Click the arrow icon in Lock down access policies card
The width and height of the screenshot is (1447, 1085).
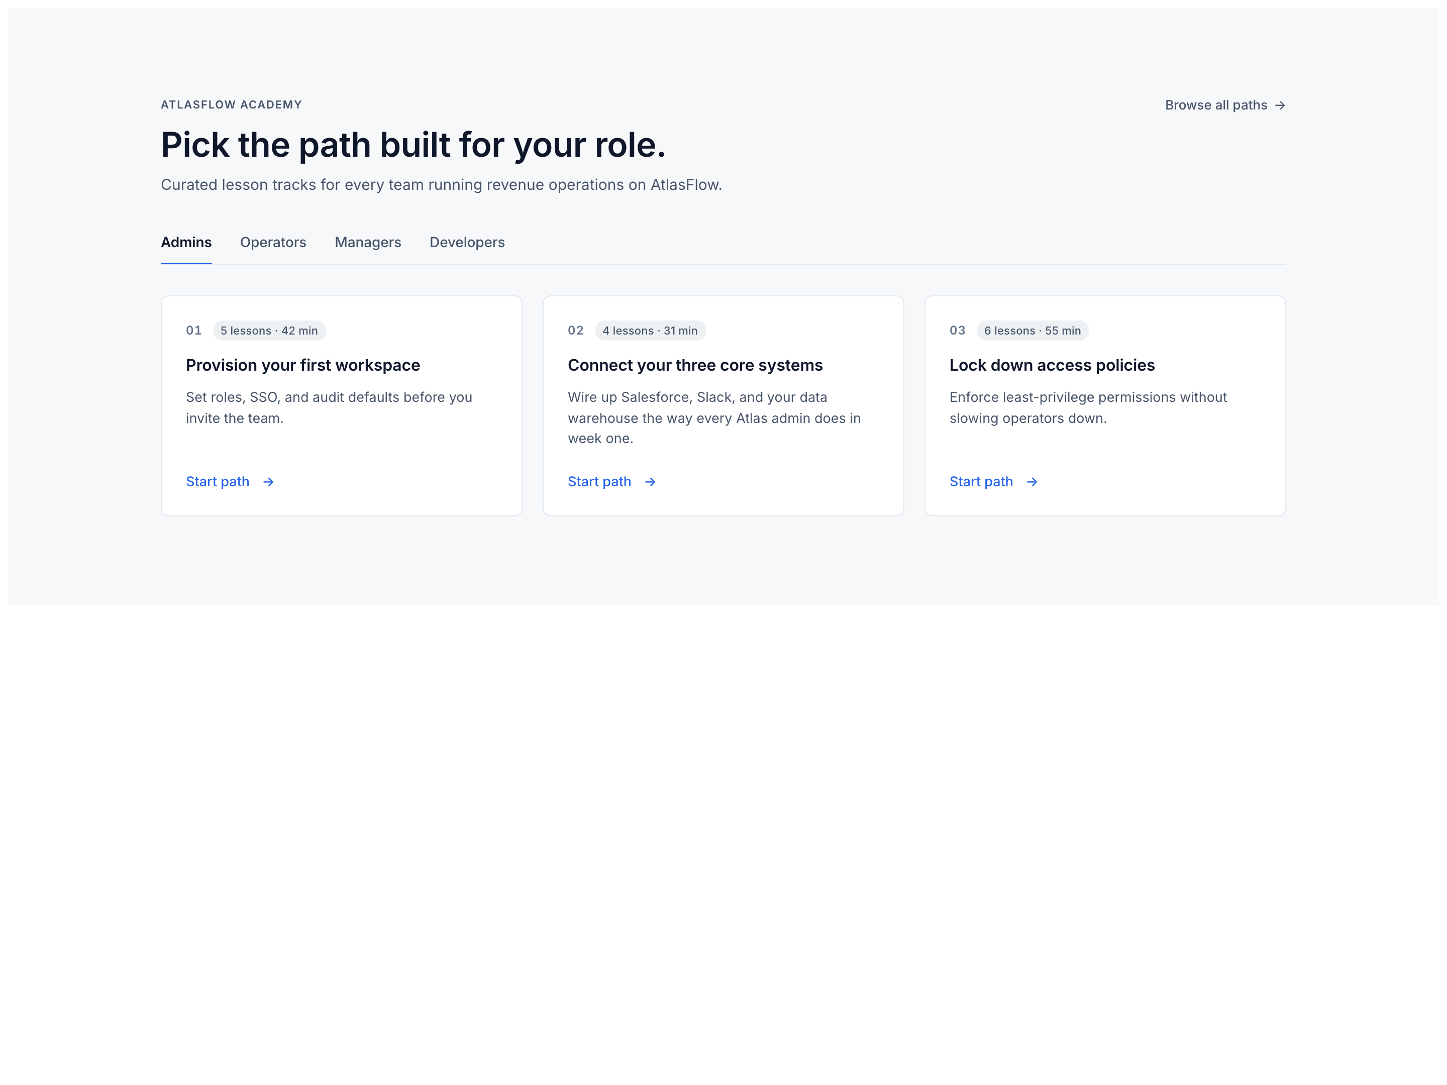pos(1031,482)
